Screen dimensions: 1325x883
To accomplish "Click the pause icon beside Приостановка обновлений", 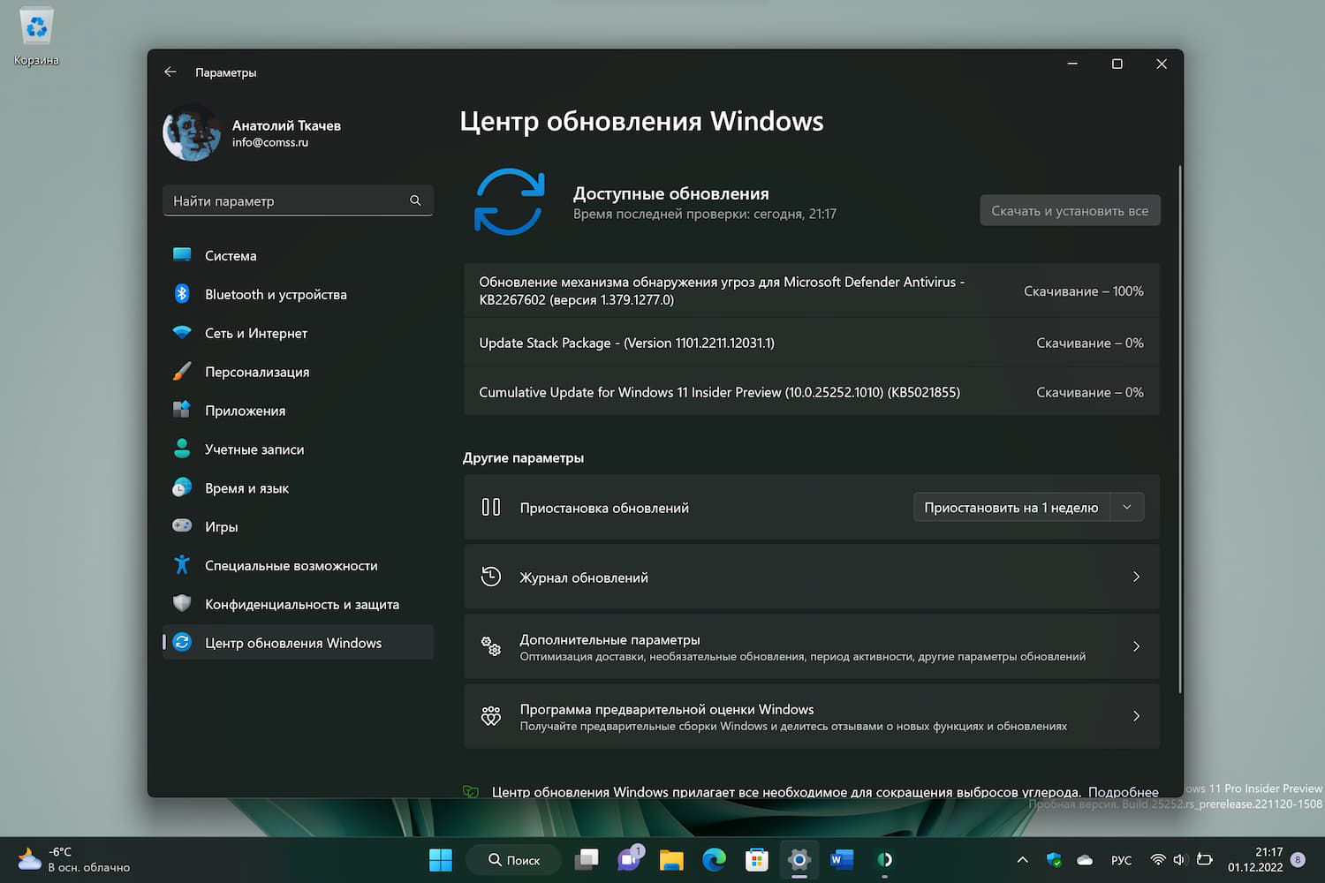I will coord(491,507).
